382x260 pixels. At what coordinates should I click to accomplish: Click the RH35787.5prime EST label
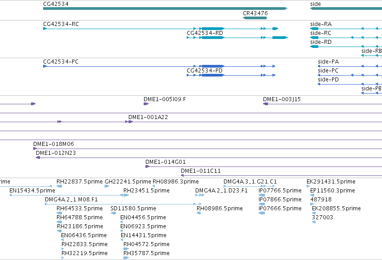[x=146, y=253]
